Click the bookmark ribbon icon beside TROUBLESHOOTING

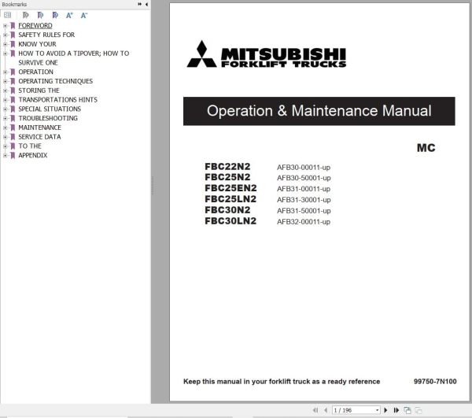pyautogui.click(x=13, y=118)
